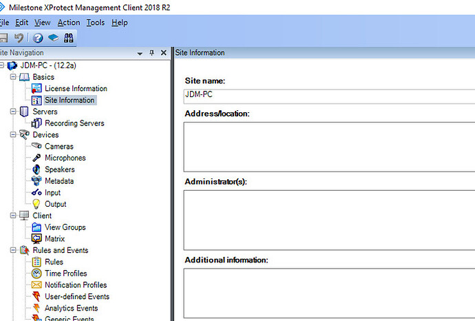Click the Output lightbulb icon

point(36,204)
